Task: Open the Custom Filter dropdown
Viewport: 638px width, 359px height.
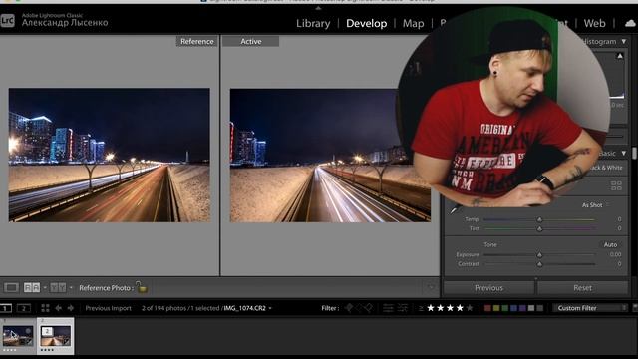Action: coord(590,308)
